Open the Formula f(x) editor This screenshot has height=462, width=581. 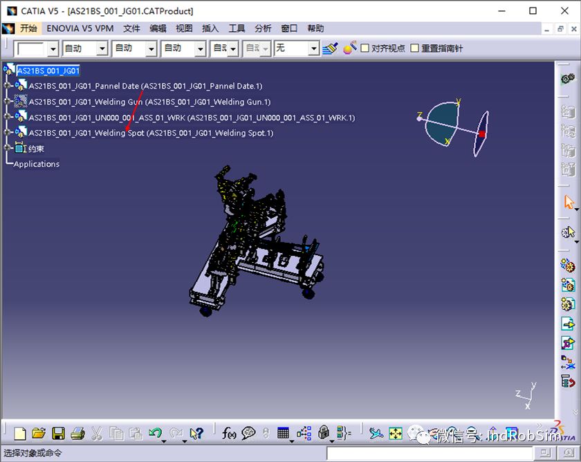[229, 433]
